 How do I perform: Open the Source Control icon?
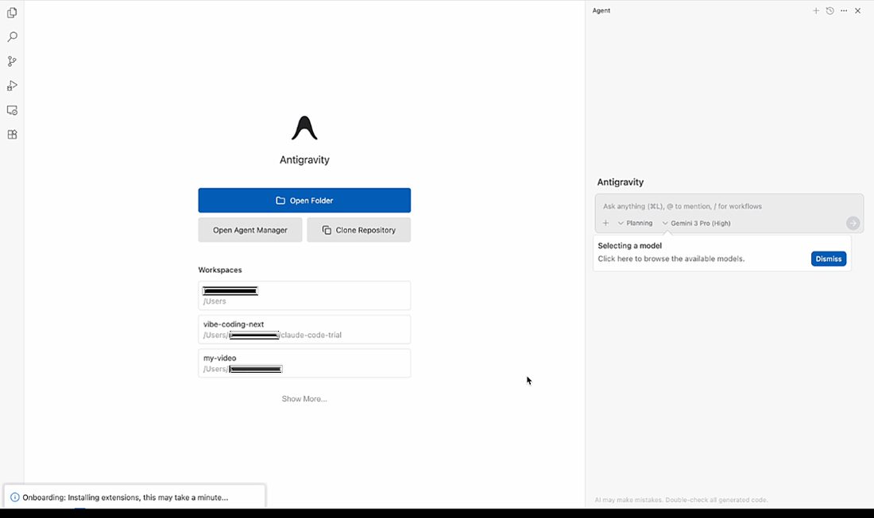[x=12, y=61]
